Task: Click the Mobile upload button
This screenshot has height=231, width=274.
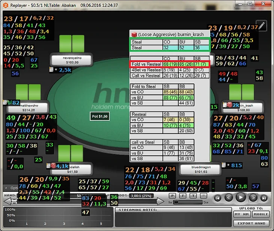Action: pos(261,214)
